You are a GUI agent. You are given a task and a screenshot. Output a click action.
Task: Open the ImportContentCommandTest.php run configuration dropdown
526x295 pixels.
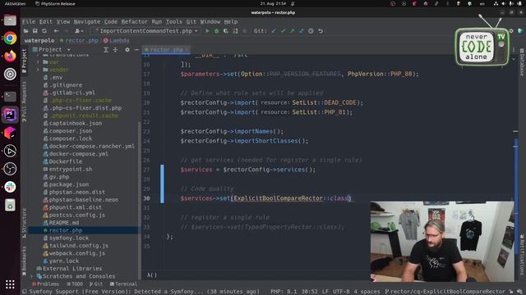pos(146,31)
